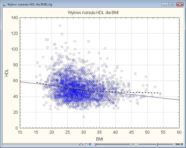Click the x-axis value 30
Screen dimensions: 186x148
click(84, 132)
